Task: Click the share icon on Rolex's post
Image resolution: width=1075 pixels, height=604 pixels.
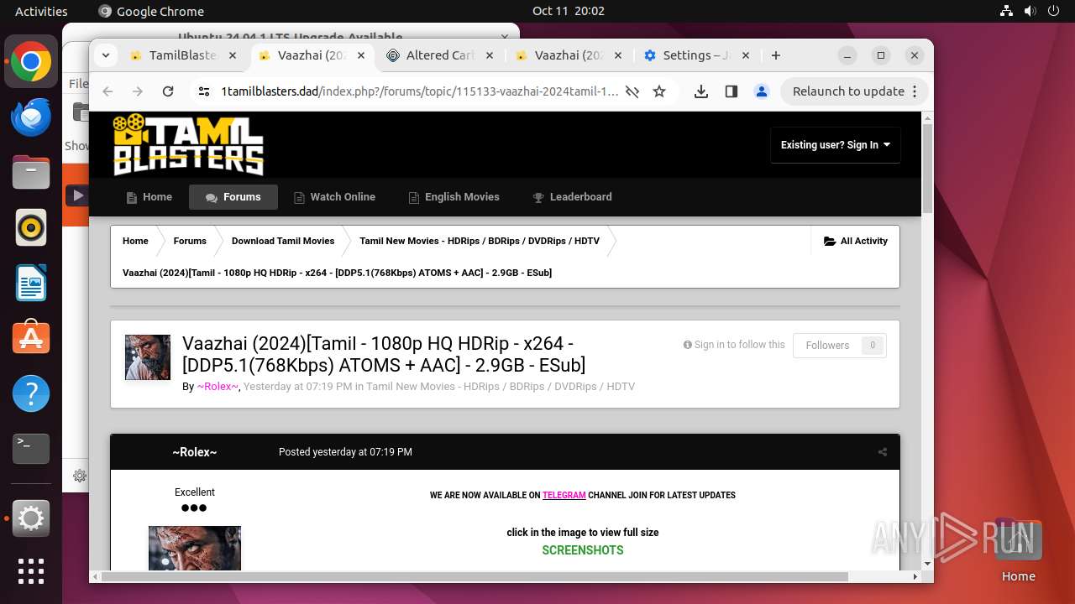Action: pyautogui.click(x=883, y=452)
